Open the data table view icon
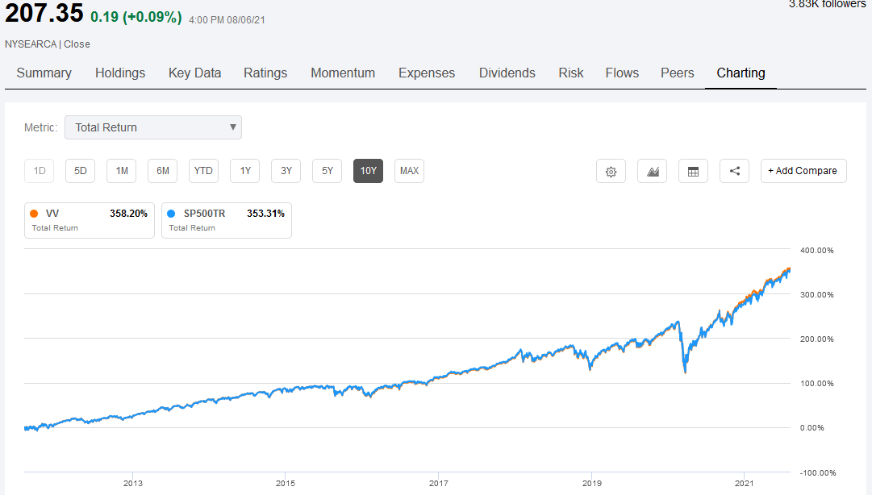The image size is (872, 495). click(693, 171)
